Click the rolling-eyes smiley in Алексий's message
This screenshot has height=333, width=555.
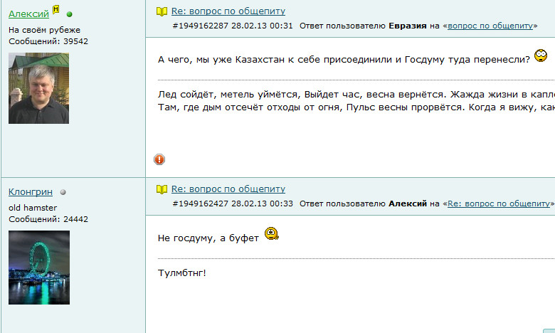[x=541, y=55]
